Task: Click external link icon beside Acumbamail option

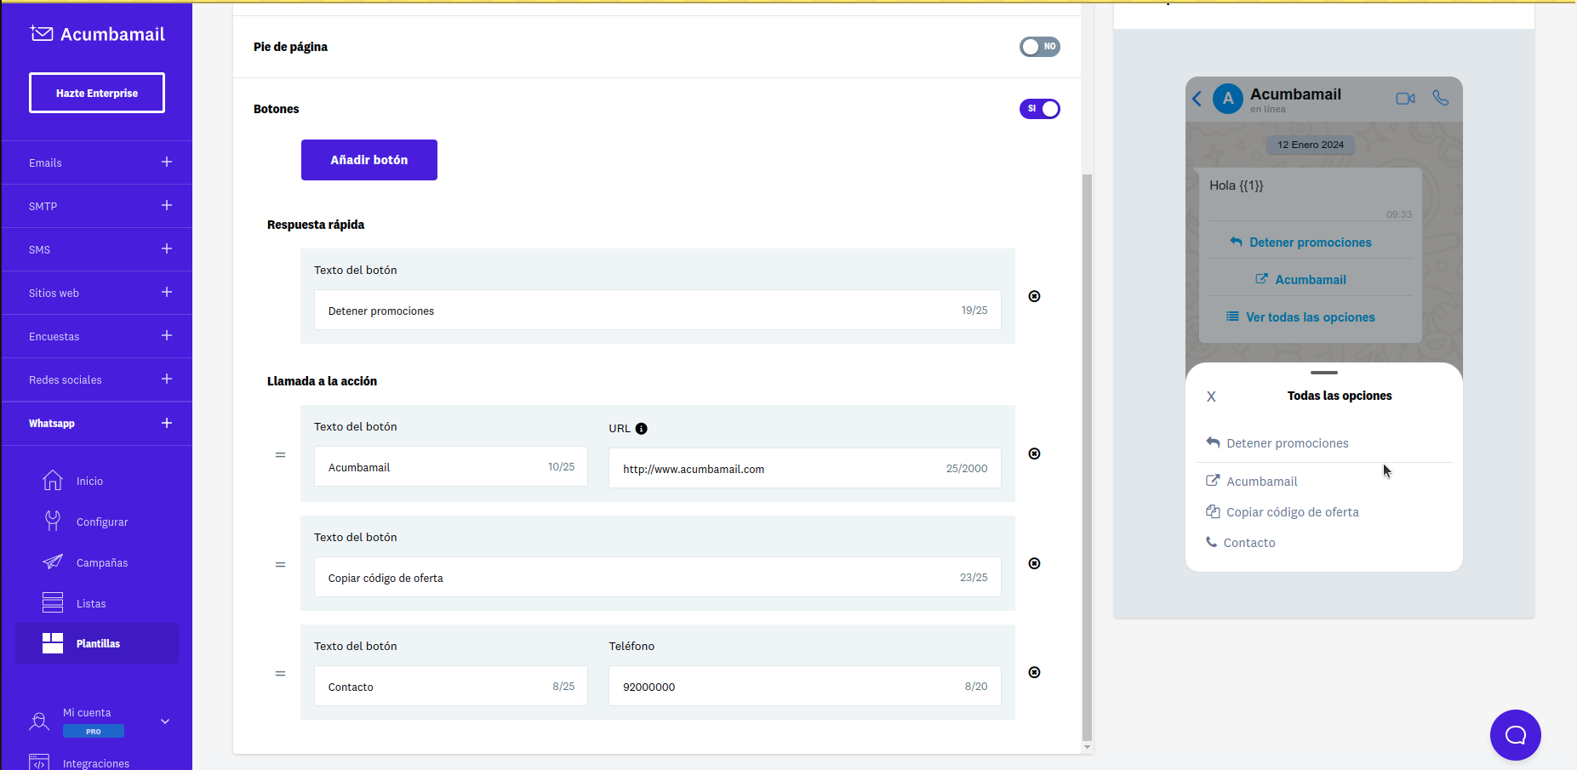Action: pos(1213,481)
